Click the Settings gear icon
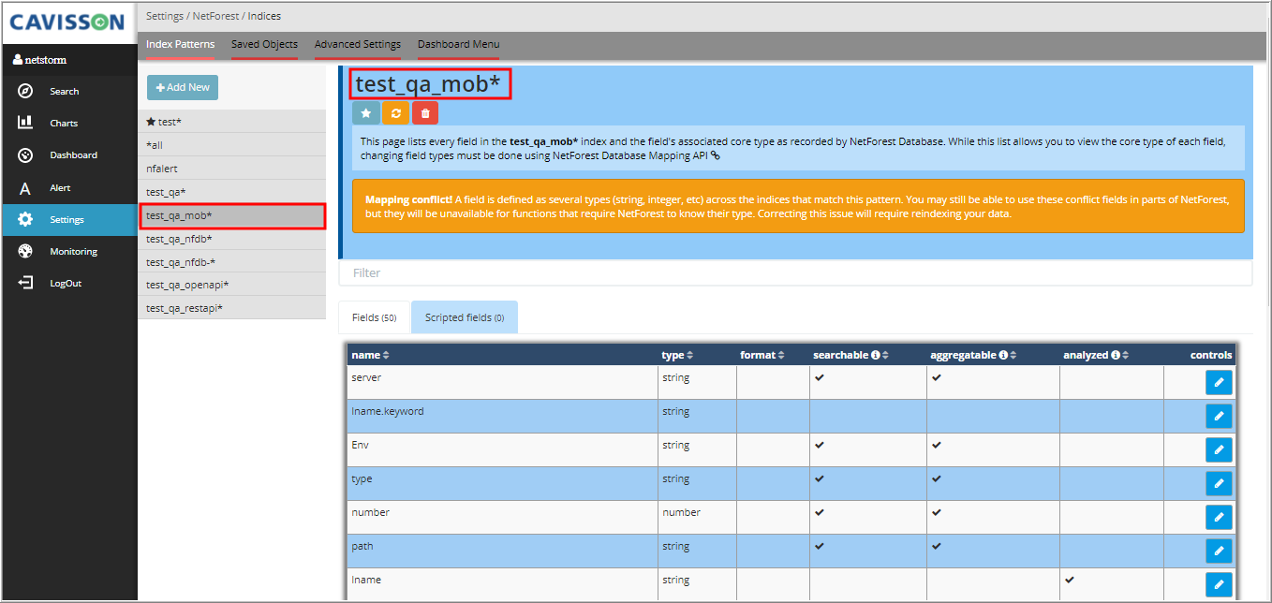 (26, 219)
